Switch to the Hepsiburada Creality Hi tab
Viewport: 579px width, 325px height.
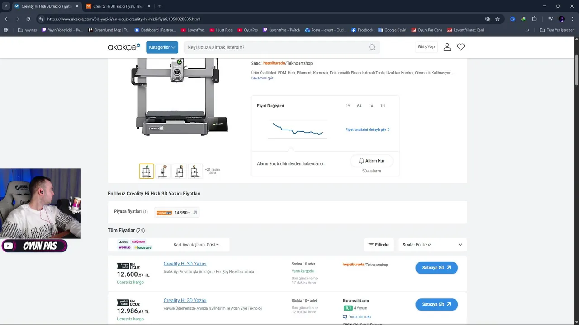point(118,6)
